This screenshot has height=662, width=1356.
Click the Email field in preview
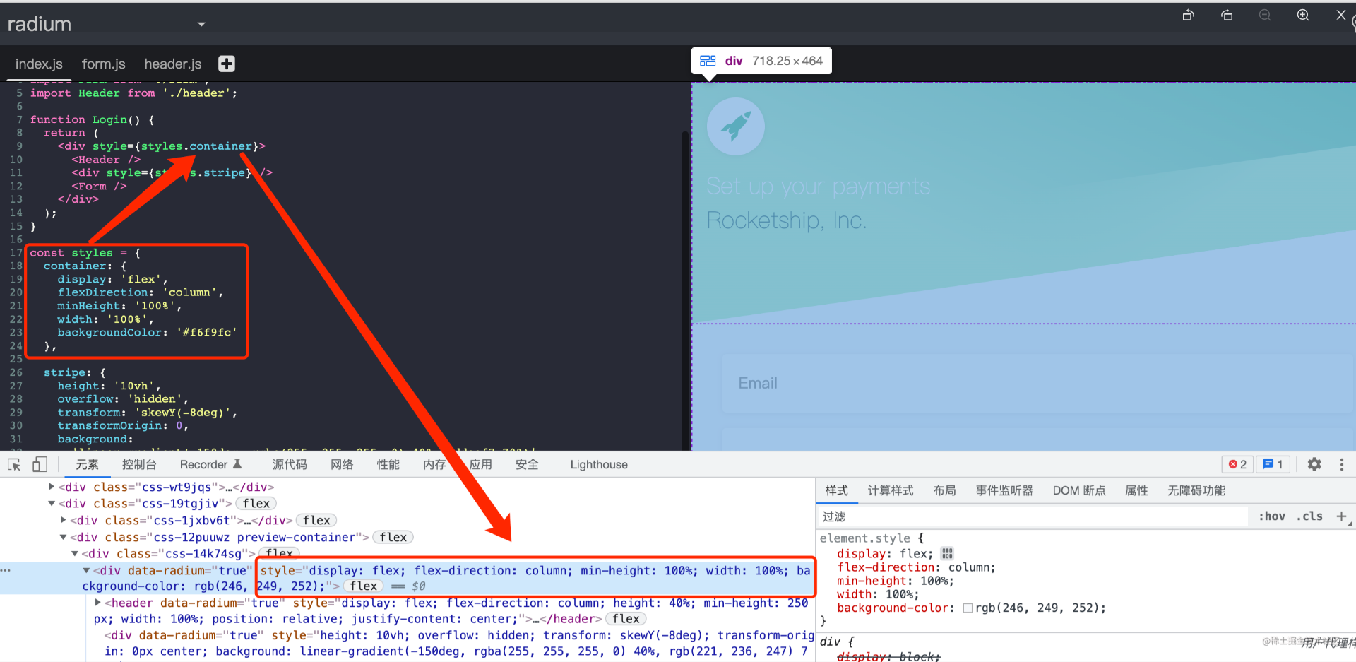pos(1037,383)
